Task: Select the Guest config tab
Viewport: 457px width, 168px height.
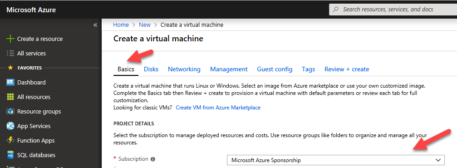Action: 275,69
